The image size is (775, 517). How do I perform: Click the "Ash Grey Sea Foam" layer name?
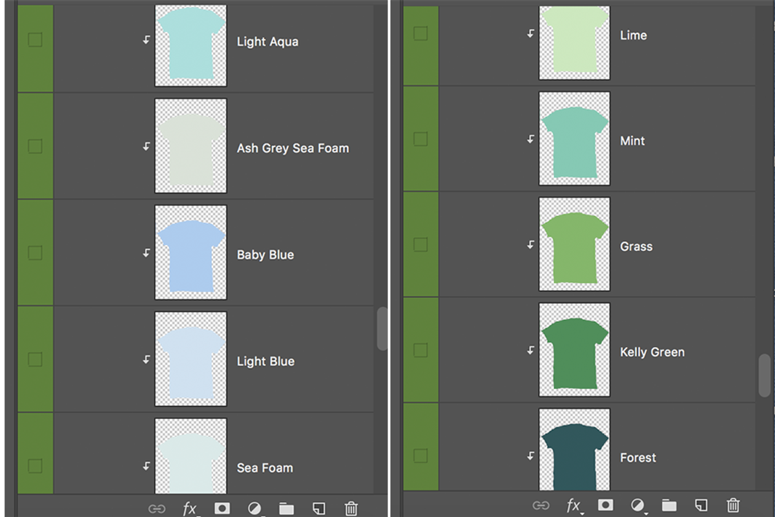click(293, 149)
